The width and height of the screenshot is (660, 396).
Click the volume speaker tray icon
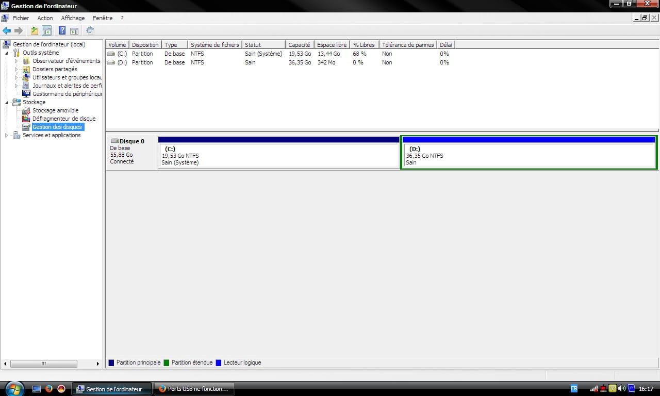[621, 389]
